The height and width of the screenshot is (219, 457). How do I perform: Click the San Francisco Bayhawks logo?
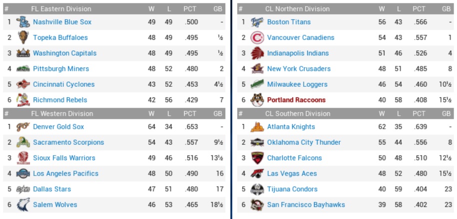point(257,205)
